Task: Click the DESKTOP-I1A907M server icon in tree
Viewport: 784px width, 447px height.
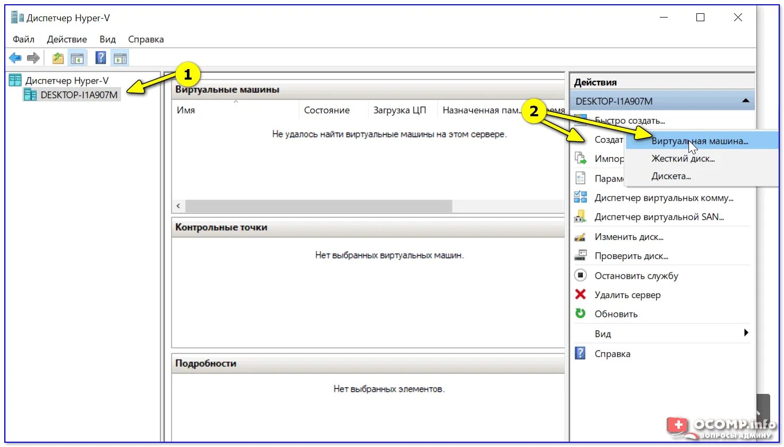Action: tap(30, 95)
